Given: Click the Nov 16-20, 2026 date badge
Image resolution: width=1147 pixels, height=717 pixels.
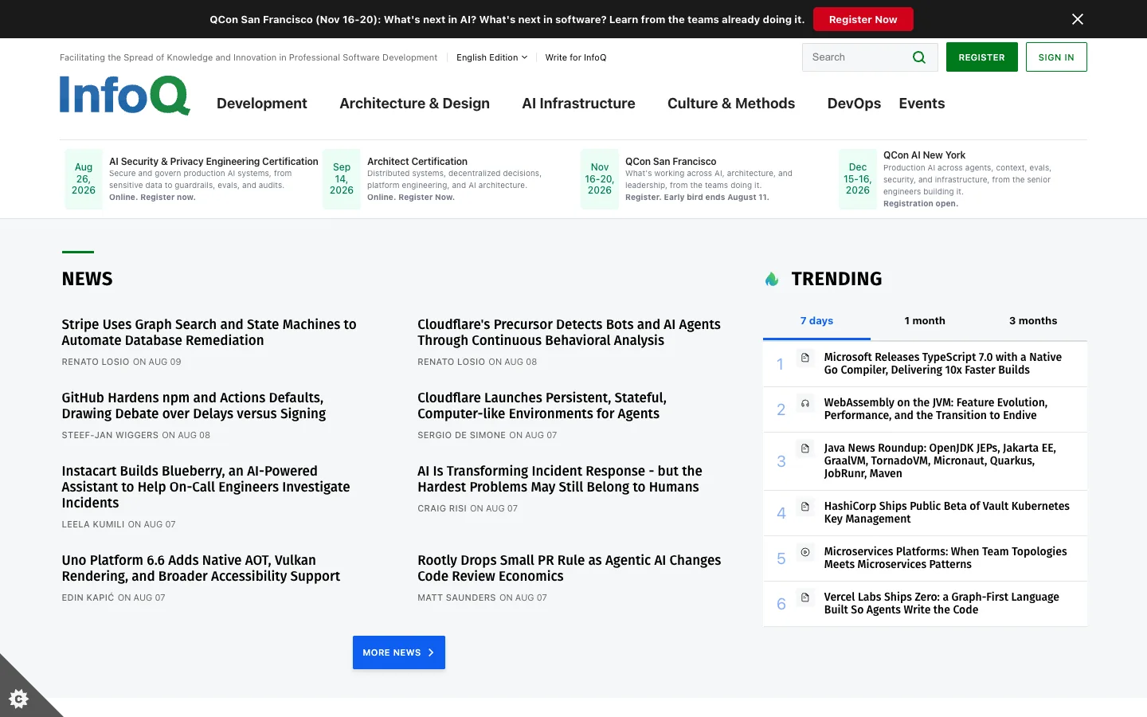Looking at the screenshot, I should (x=600, y=179).
